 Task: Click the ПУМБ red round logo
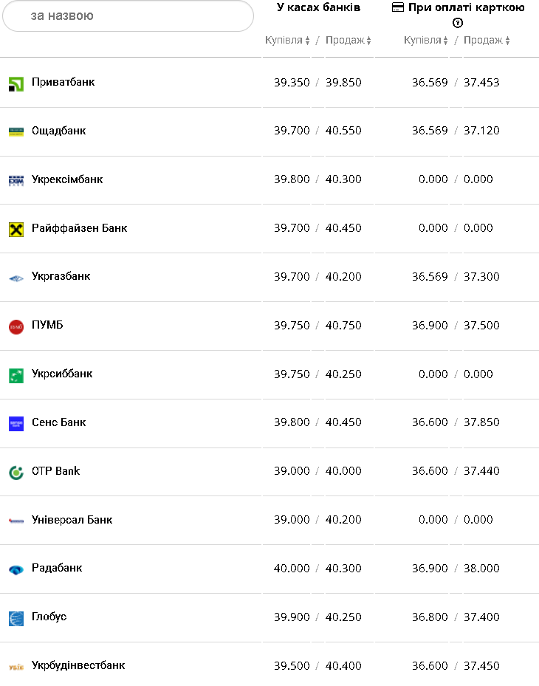16,326
